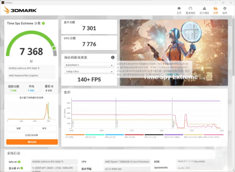Click the vertical scrollbar on the right edge
Viewport: 235px width, 172px height.
(233, 47)
